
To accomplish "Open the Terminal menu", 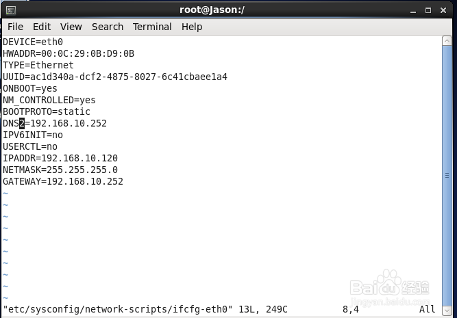I will pos(152,27).
